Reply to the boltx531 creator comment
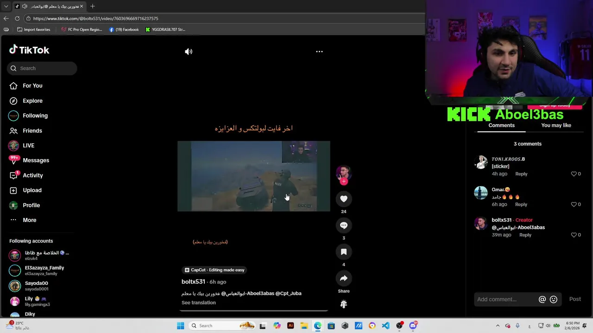The image size is (593, 333). 525,235
